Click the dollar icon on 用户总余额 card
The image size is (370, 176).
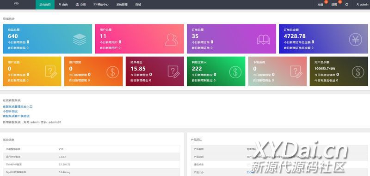tap(358, 72)
